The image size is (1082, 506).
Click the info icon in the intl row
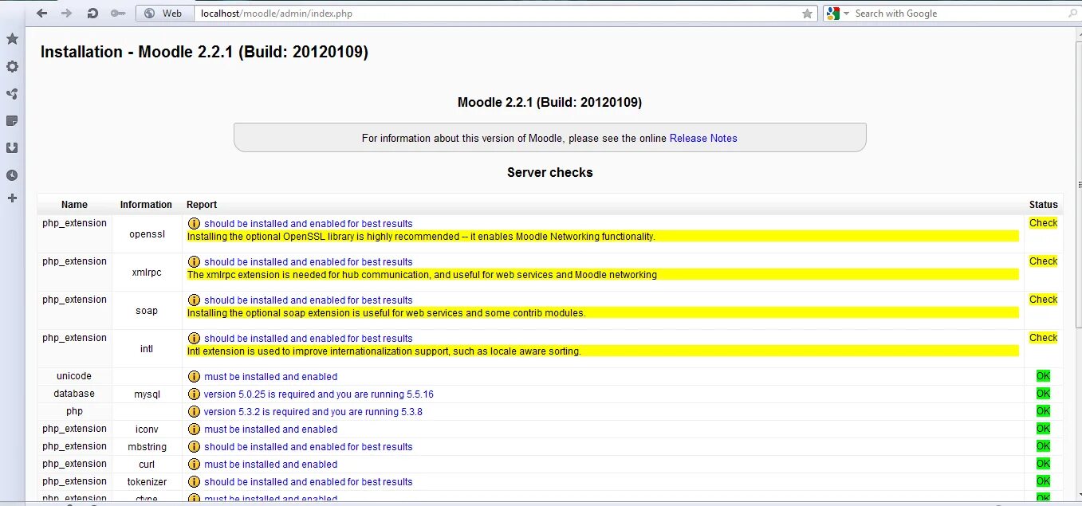coord(194,339)
